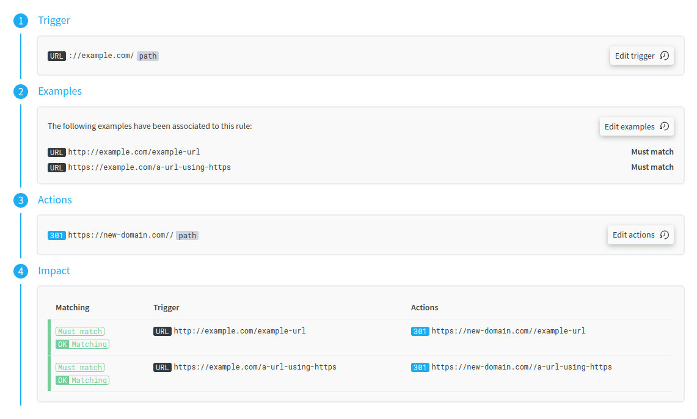The width and height of the screenshot is (697, 419).
Task: Click the URL badge in the Trigger section
Action: pyautogui.click(x=56, y=56)
